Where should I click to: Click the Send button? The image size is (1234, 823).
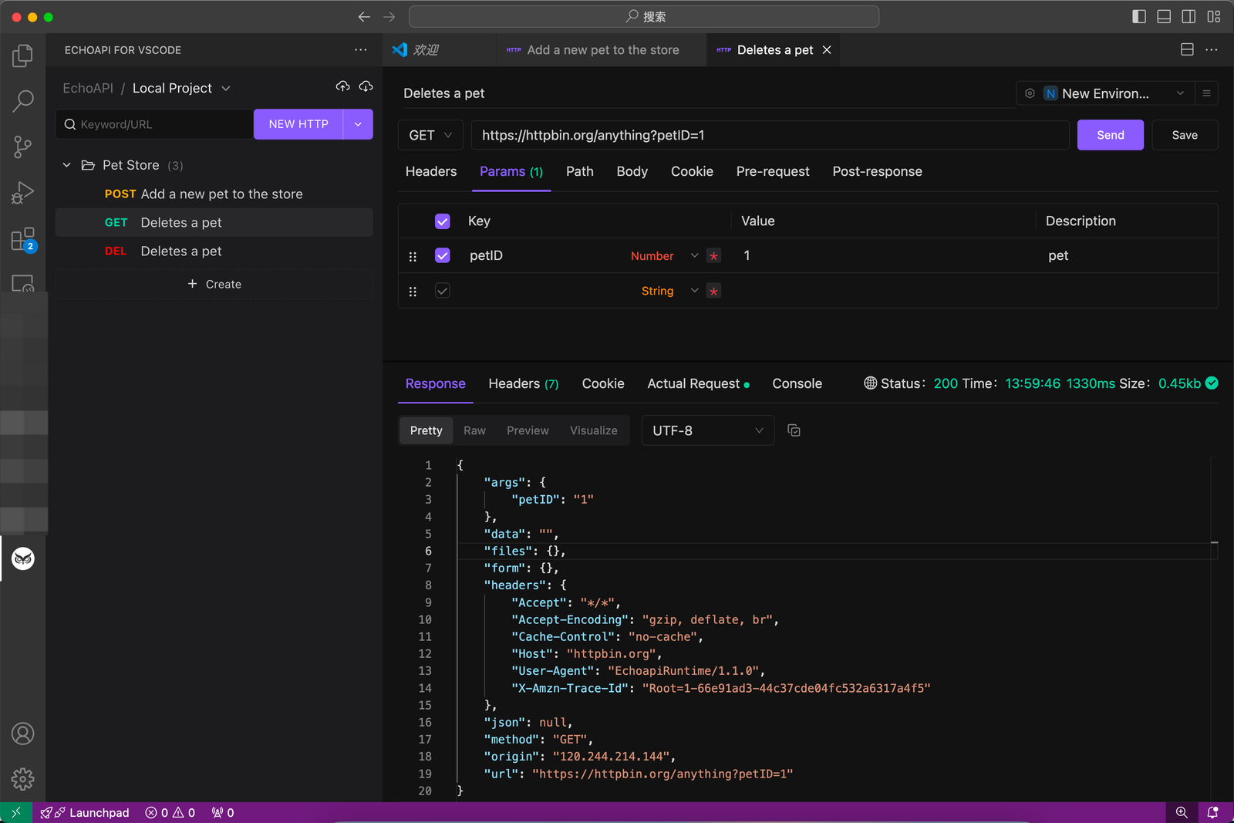(1110, 135)
